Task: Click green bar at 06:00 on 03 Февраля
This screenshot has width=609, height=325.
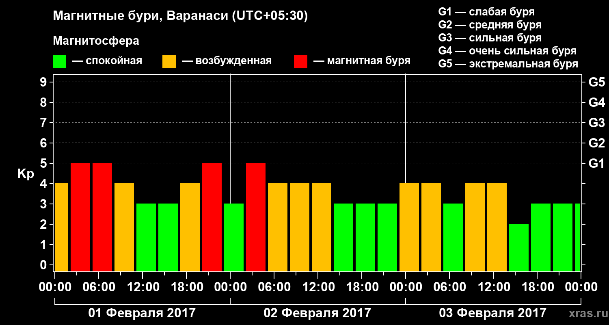Action: [453, 237]
